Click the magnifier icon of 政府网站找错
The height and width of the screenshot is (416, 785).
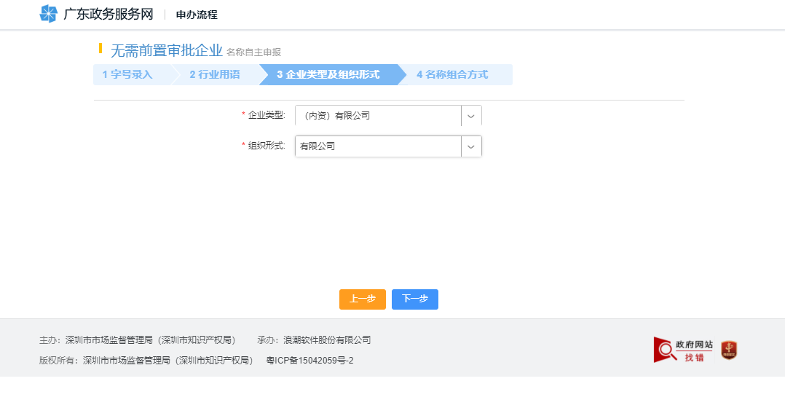[x=664, y=350]
